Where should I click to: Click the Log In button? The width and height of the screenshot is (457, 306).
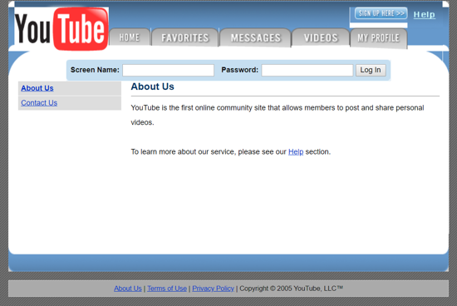tap(371, 70)
